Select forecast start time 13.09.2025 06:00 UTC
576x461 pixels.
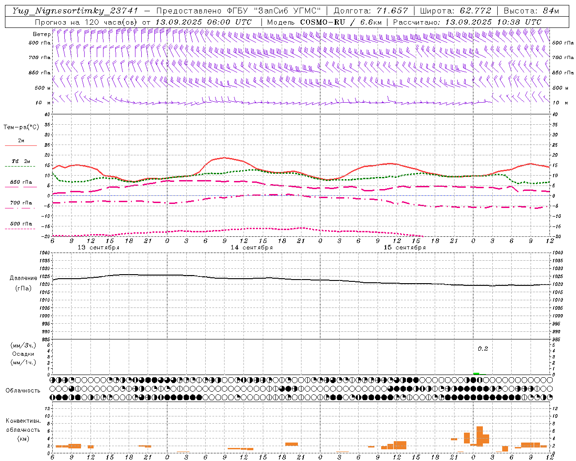[x=203, y=22]
